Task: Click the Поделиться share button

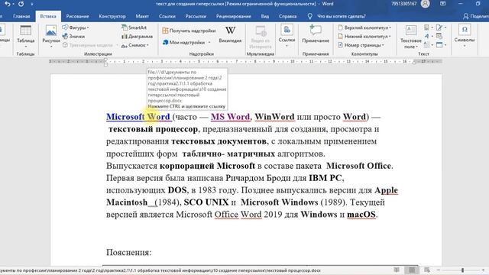Action: (475, 16)
